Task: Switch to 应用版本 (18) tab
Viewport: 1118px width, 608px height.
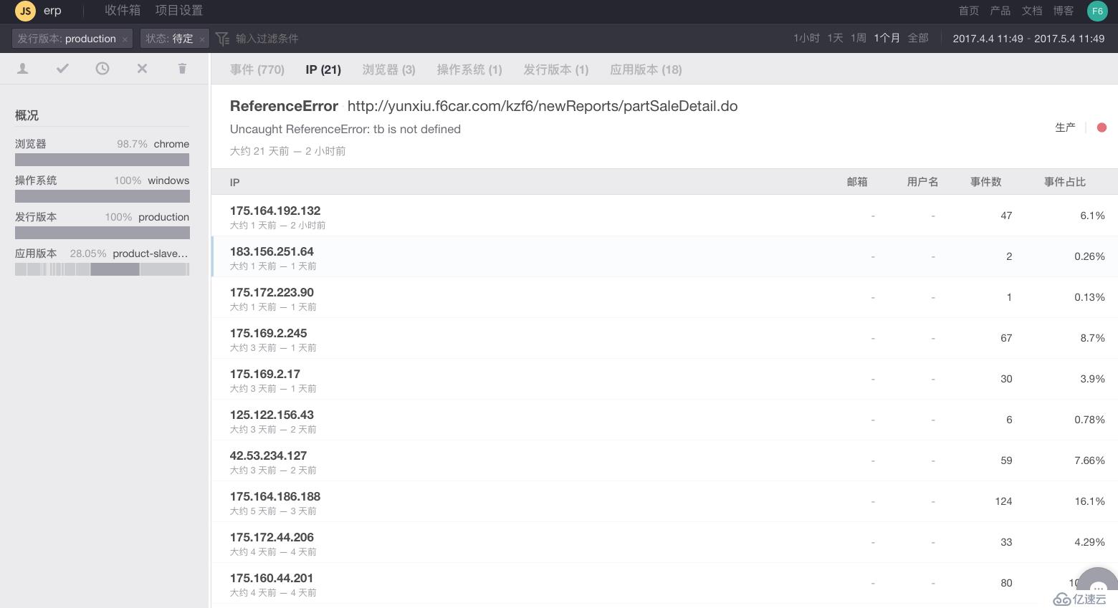Action: [x=646, y=69]
